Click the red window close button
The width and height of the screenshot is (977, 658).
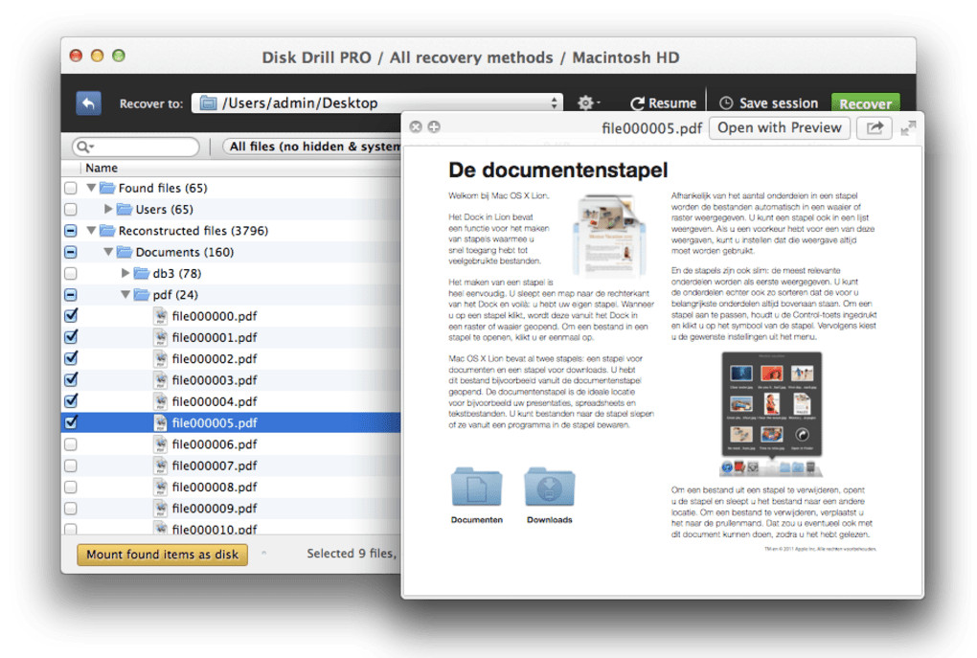[76, 56]
